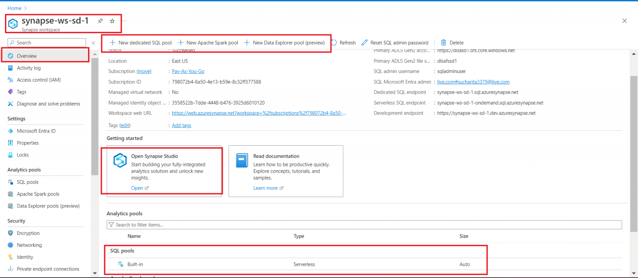Select Overview in the sidebar
Viewport: 638px width, 278px height.
[x=27, y=56]
